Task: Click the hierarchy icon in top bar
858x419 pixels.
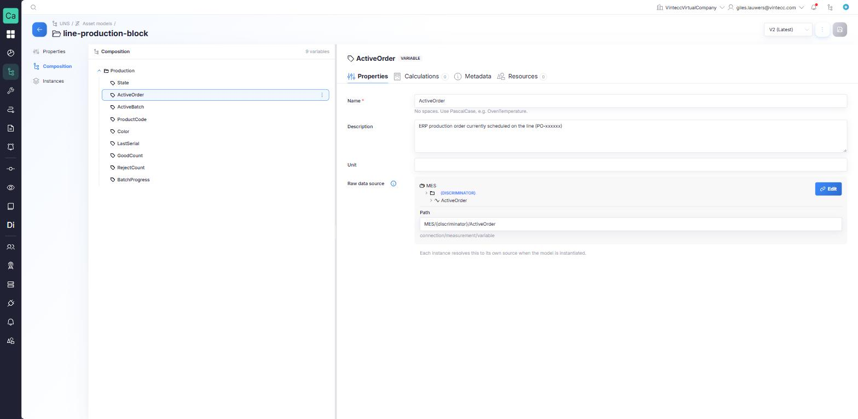Action: click(830, 7)
